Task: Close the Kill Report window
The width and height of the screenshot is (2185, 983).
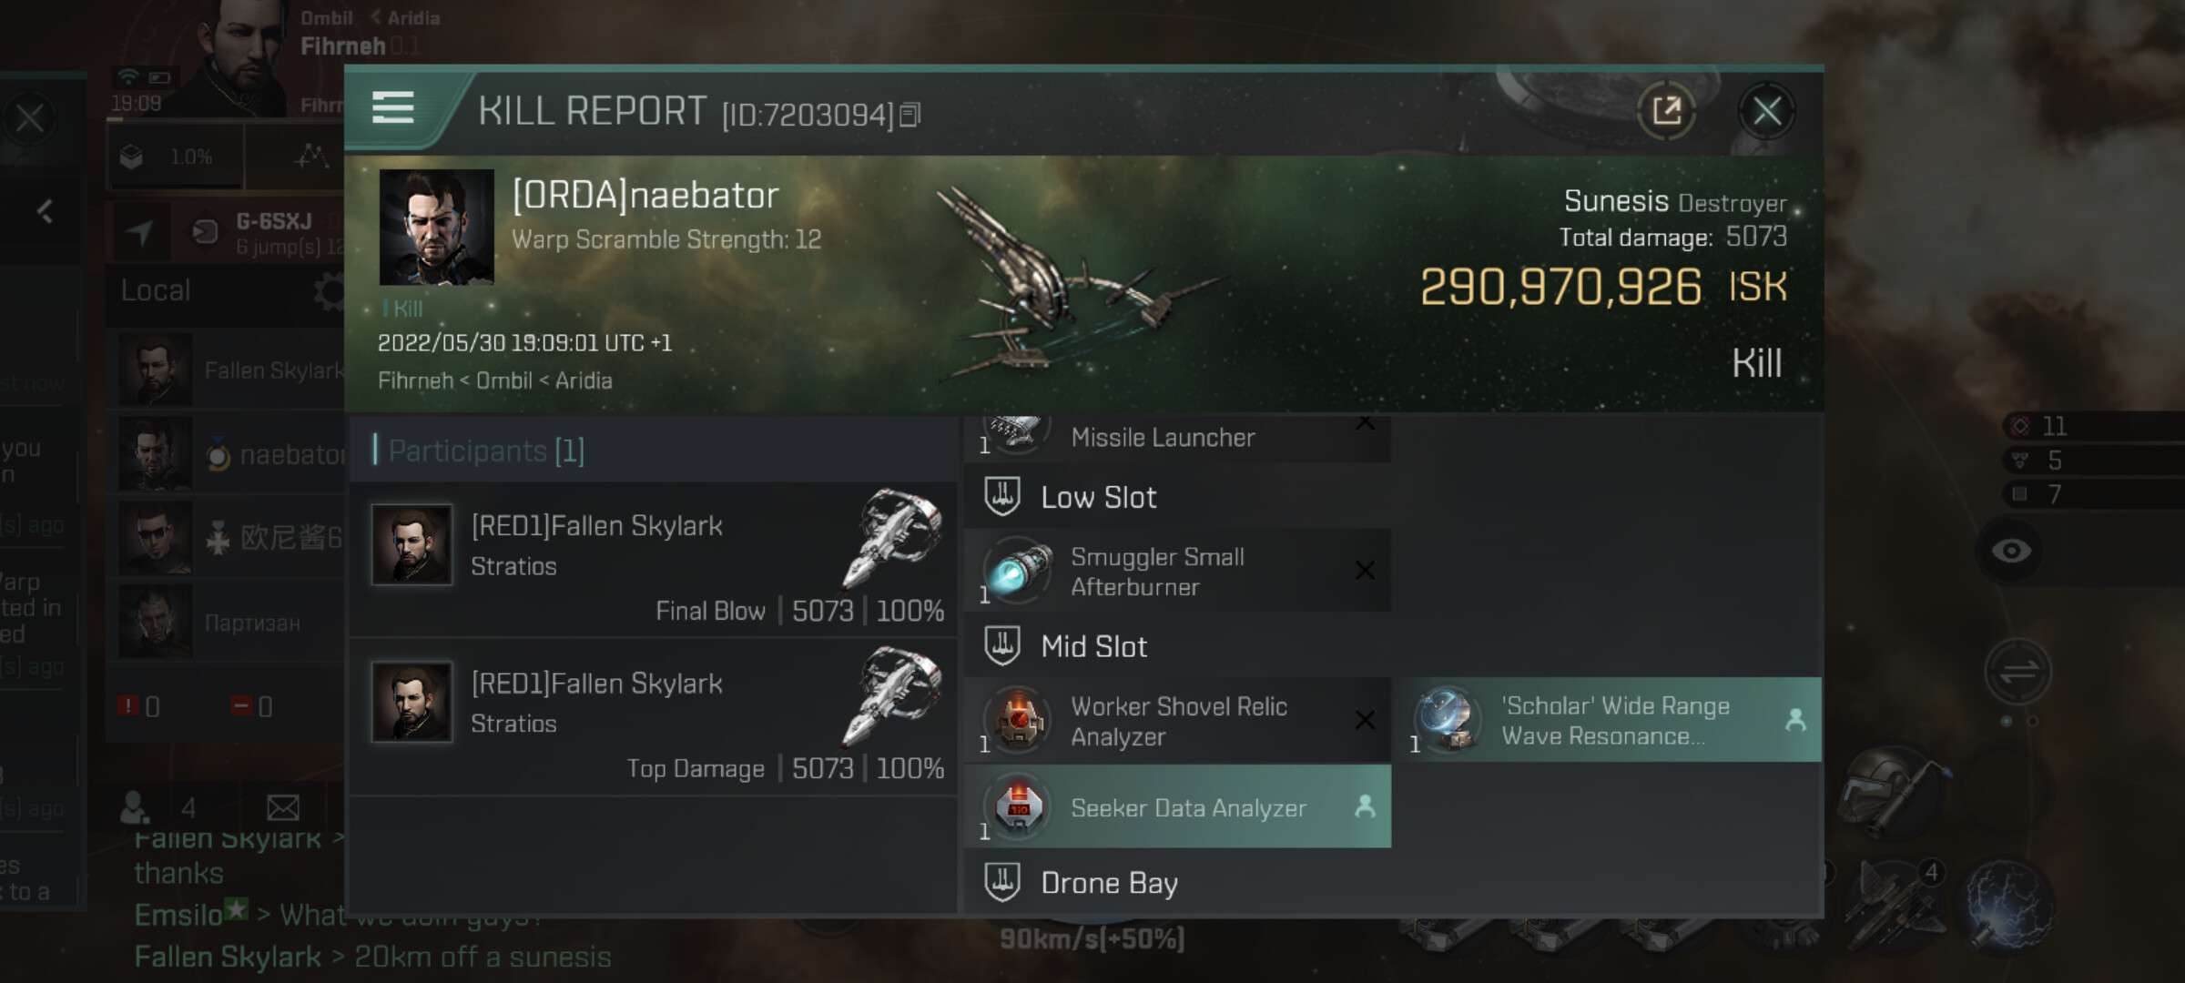Action: point(1766,111)
